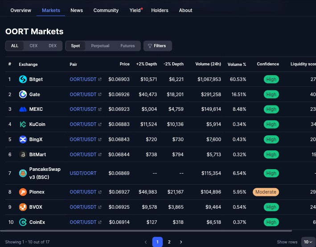Sort by Pair column header
The image size is (316, 247).
[74, 65]
